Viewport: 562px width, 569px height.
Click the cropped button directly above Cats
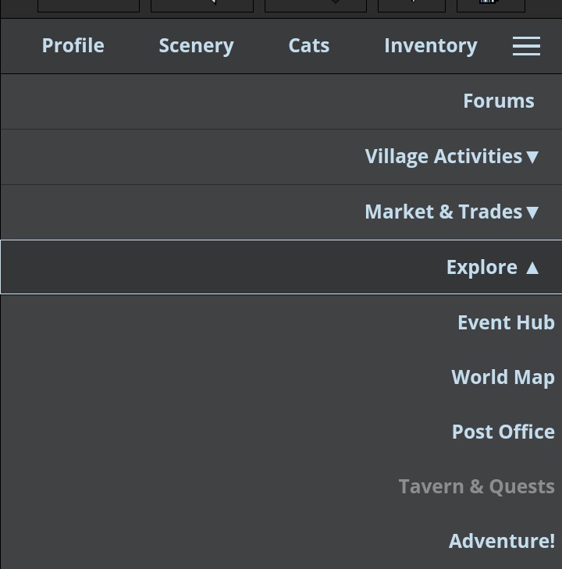click(315, 5)
